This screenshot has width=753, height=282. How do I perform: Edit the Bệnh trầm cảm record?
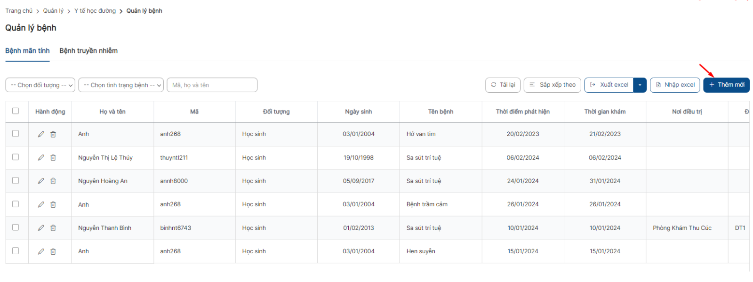[x=41, y=204]
